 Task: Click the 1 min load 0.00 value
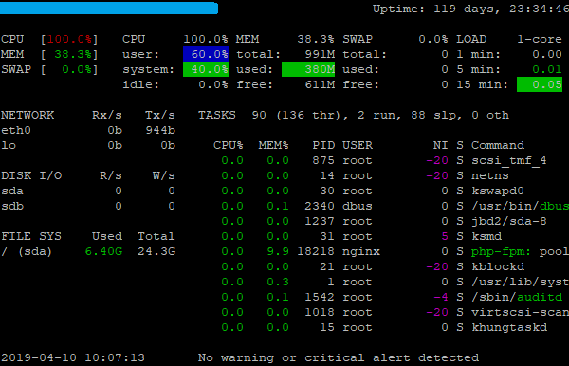click(x=547, y=54)
